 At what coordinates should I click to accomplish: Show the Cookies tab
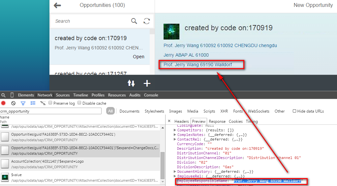pyautogui.click(x=236, y=121)
